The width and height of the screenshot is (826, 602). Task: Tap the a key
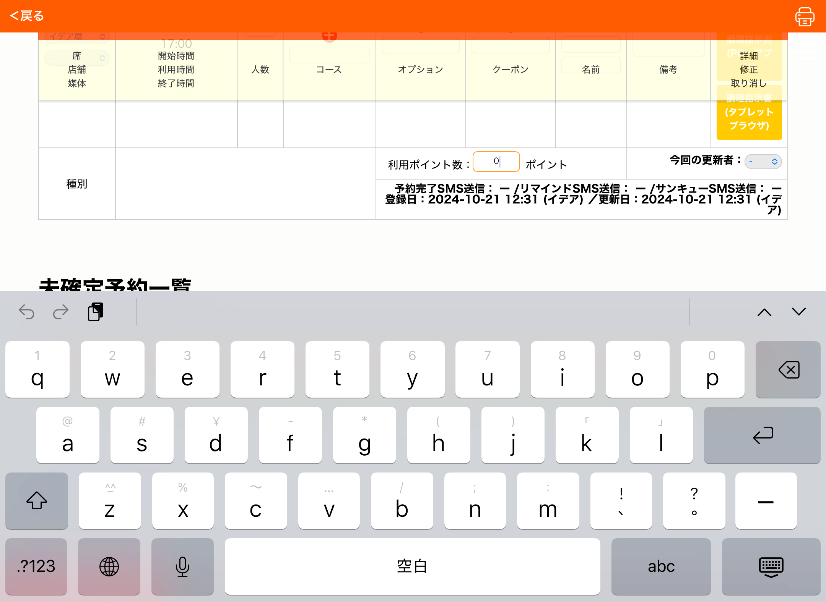click(x=68, y=435)
